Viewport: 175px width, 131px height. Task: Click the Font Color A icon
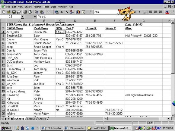pyautogui.click(x=167, y=12)
